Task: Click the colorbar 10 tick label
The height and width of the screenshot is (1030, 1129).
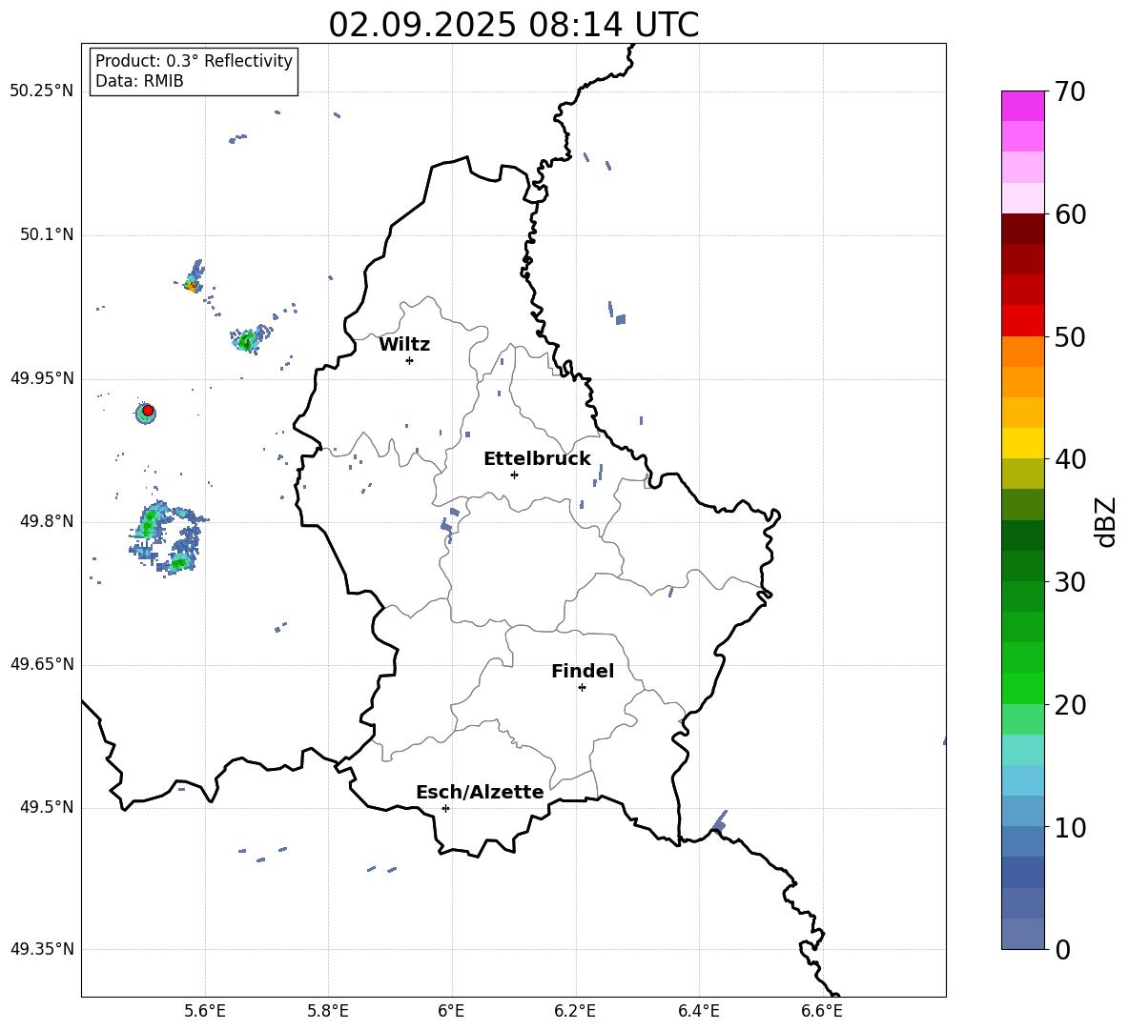Action: (x=1070, y=827)
